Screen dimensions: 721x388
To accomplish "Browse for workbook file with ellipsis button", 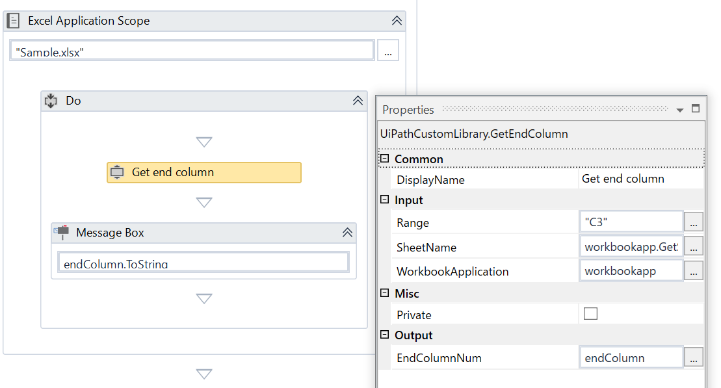I will 388,51.
